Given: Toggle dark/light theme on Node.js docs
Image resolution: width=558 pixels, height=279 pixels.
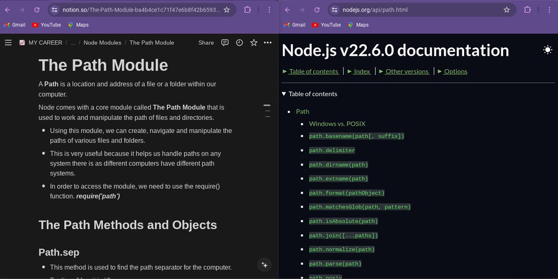Looking at the screenshot, I should pyautogui.click(x=548, y=50).
